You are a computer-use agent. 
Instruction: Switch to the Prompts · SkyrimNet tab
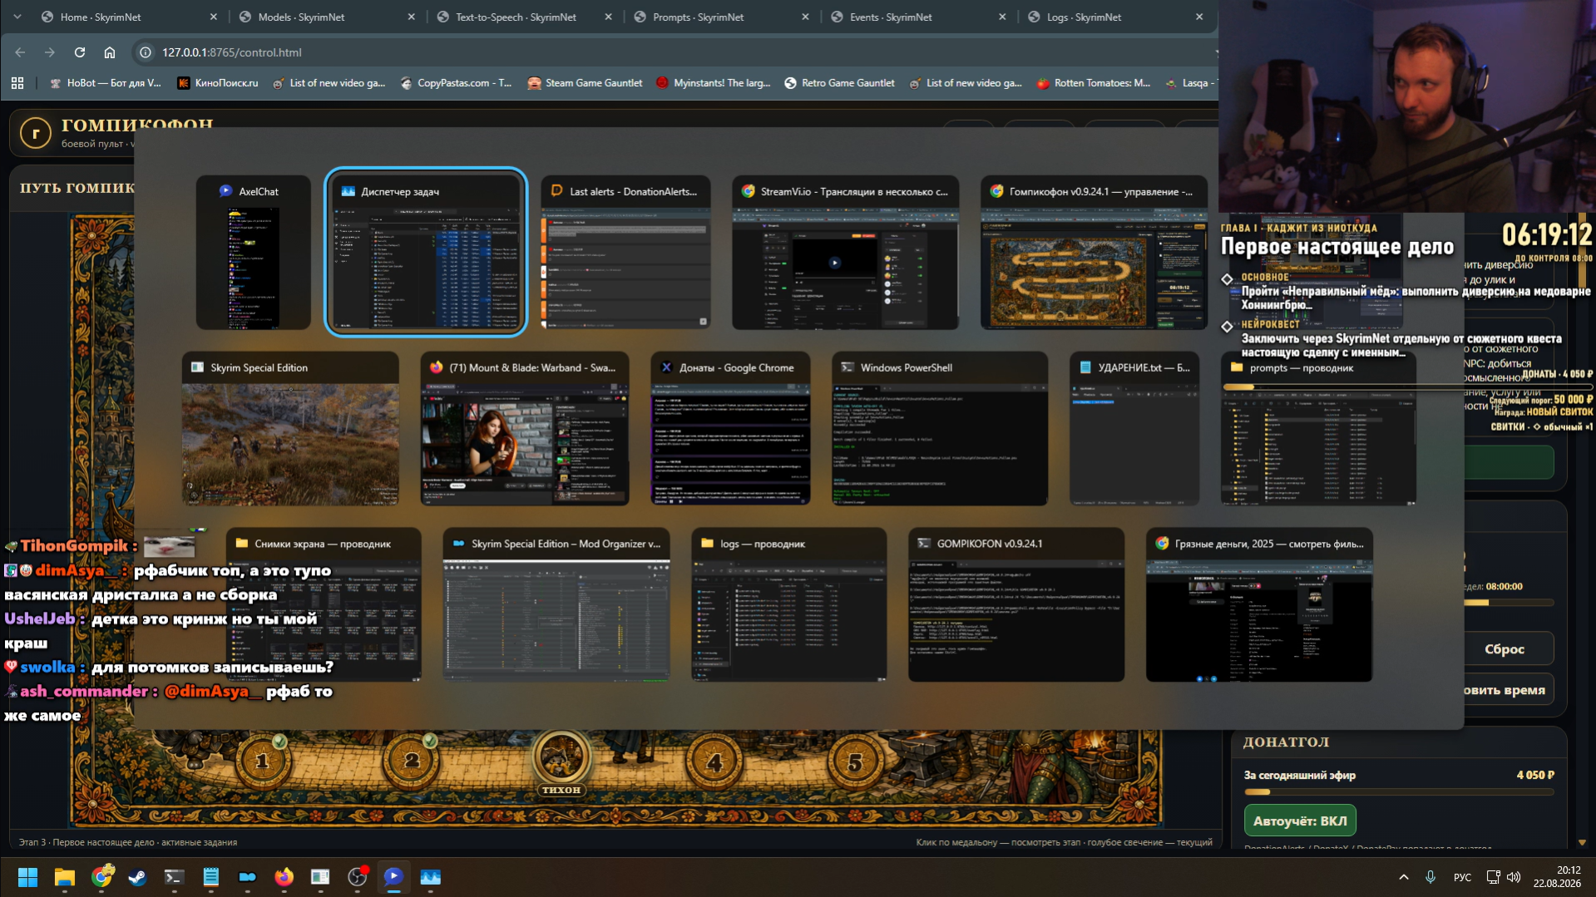point(721,17)
